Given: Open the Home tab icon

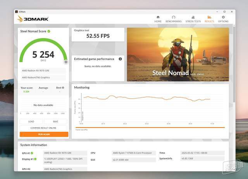Looking at the screenshot, I should coord(158,17).
